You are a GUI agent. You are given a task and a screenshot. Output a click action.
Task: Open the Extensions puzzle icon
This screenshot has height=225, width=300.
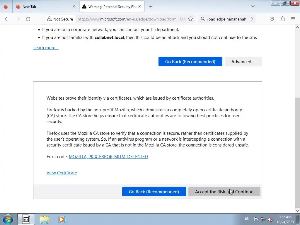282,19
